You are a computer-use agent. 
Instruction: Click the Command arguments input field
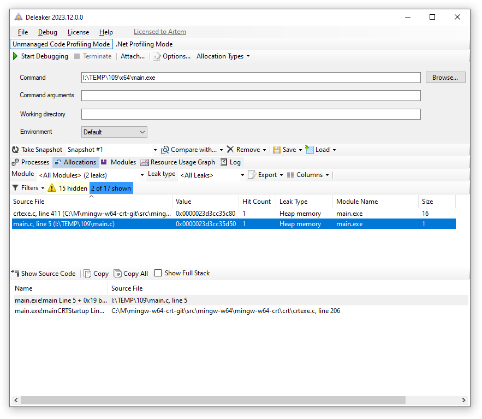pos(251,95)
